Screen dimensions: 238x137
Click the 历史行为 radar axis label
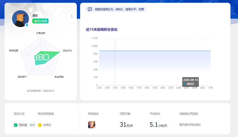click(68, 51)
